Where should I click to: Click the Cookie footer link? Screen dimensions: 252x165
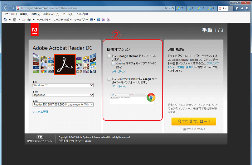point(88,141)
